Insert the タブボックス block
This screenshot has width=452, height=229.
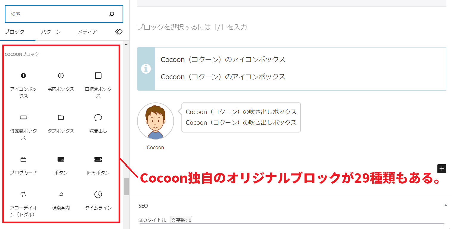click(x=61, y=124)
